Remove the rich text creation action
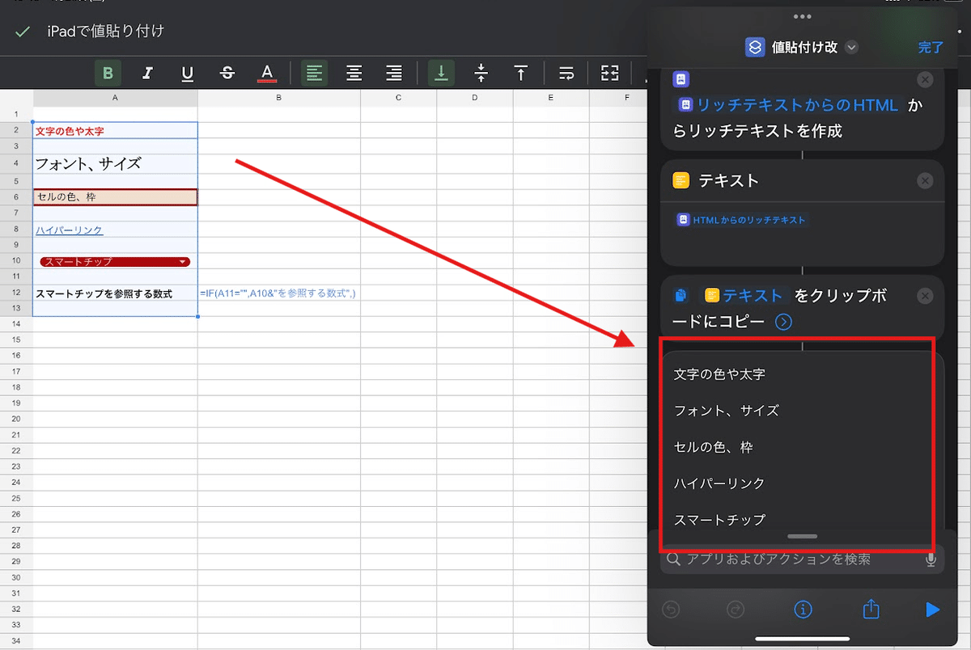 (x=925, y=80)
